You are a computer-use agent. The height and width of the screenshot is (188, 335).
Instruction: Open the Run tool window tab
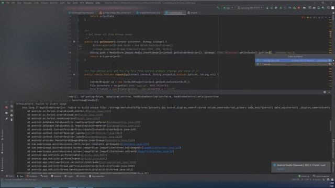coord(20,177)
